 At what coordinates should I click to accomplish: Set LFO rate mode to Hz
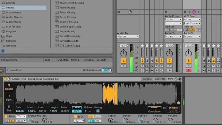pos(91,117)
